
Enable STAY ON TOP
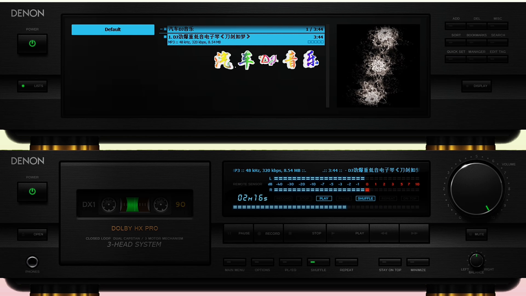point(390,262)
